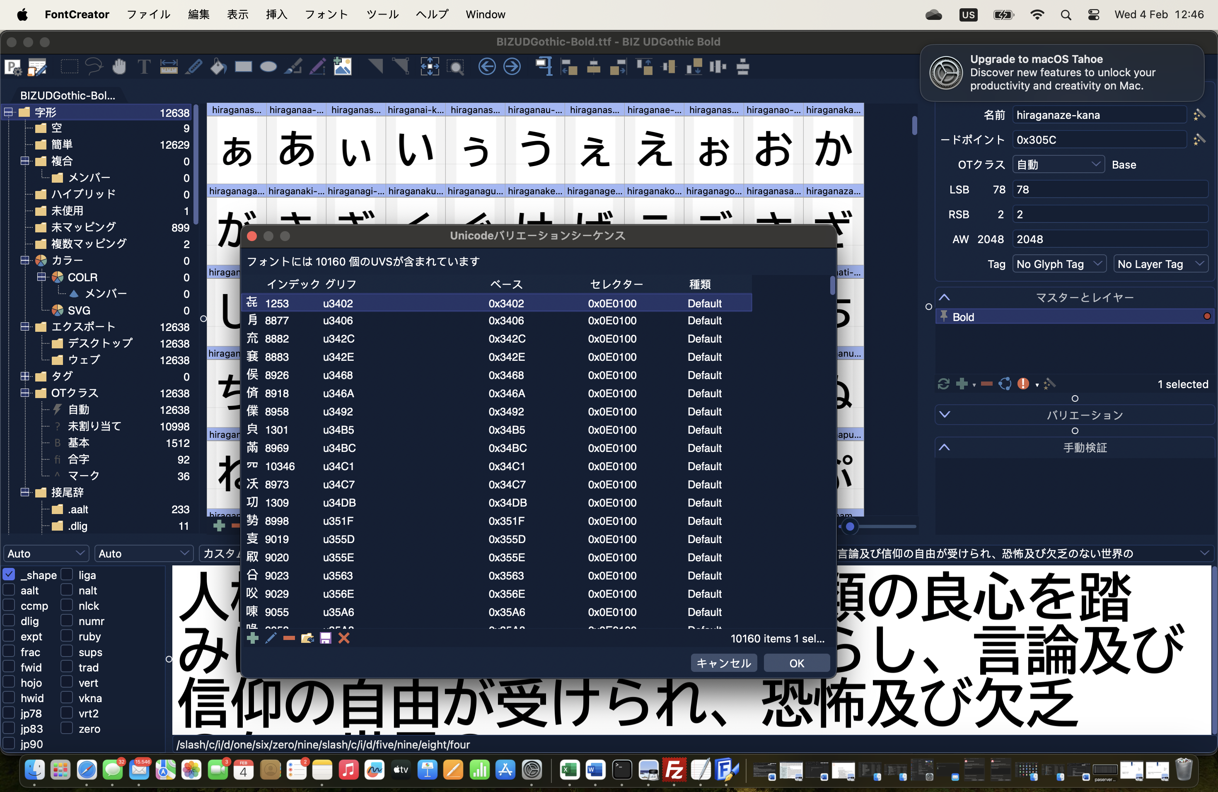
Task: Click the save icon in UVS dialog
Action: click(x=326, y=638)
